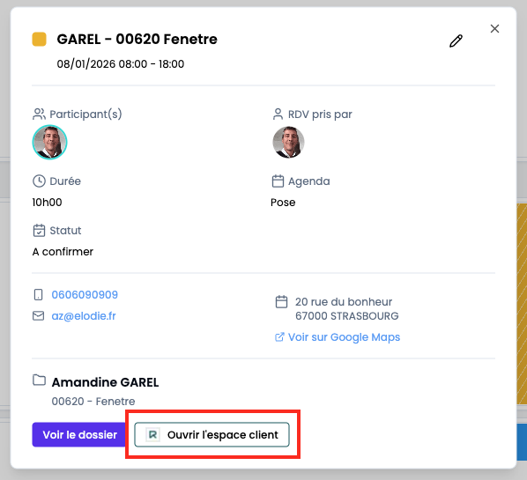The width and height of the screenshot is (527, 480).
Task: Click the RDV pris par avatar
Action: pos(288,142)
